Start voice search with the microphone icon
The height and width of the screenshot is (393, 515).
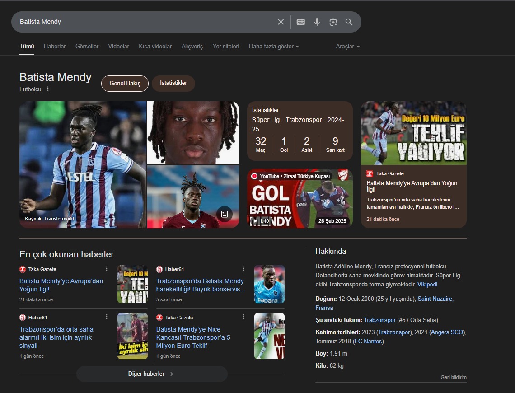317,22
